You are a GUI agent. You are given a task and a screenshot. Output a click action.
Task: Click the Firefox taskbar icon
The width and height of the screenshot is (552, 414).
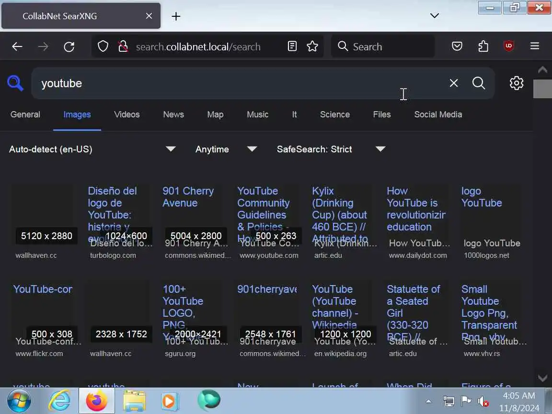pos(96,401)
